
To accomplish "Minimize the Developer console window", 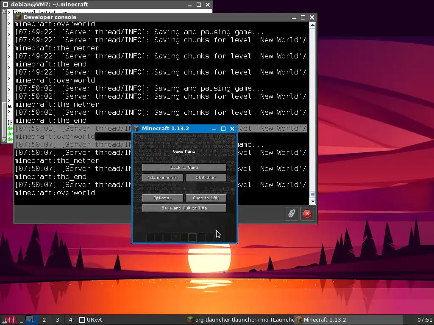I will (294, 17).
